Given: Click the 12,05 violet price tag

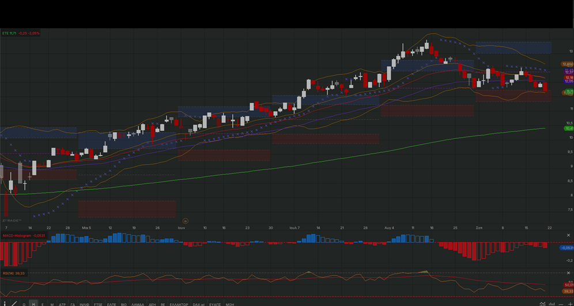Looking at the screenshot, I should pos(569,81).
